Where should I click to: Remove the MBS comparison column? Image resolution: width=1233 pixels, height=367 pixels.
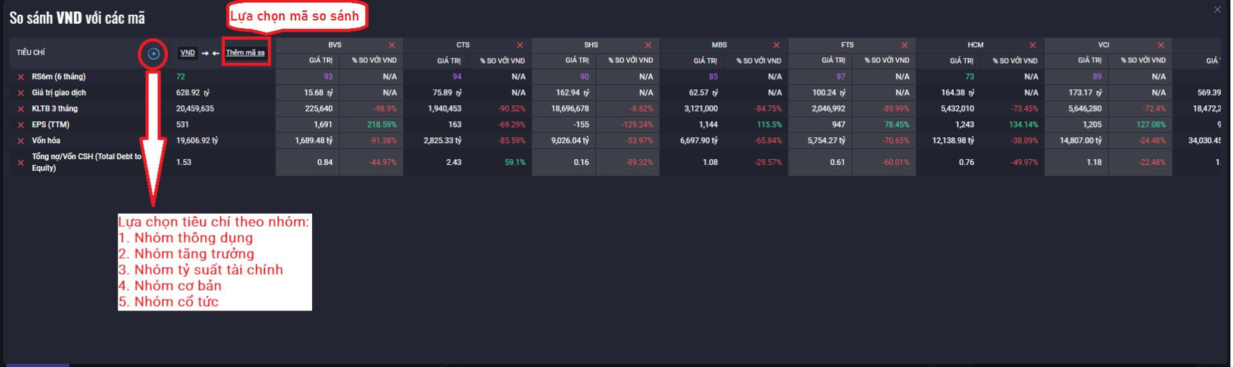tap(776, 45)
